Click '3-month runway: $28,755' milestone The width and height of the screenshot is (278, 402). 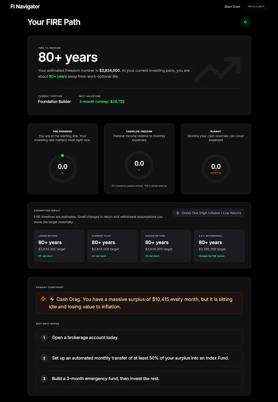102,102
